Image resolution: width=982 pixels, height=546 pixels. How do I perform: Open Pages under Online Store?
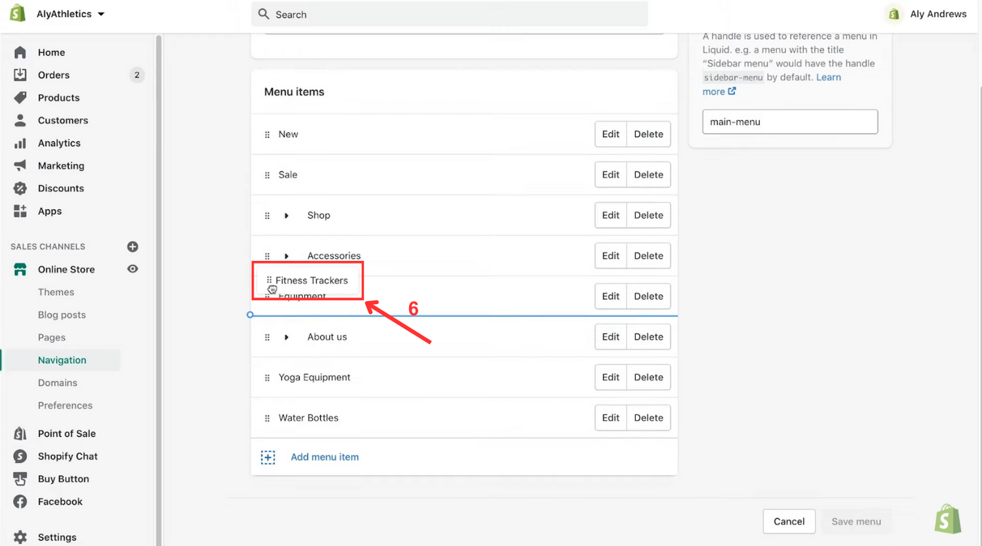coord(52,338)
